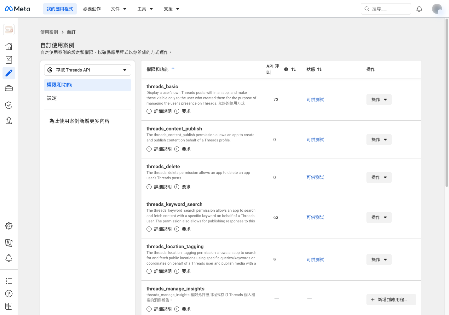Sort by status column arrows
449x315 pixels.
[x=319, y=69]
